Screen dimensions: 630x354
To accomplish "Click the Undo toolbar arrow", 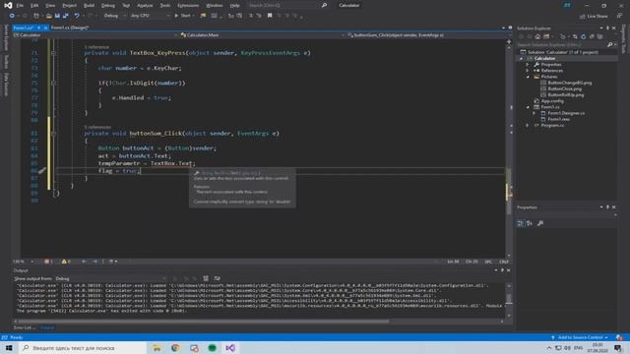I will click(77, 16).
